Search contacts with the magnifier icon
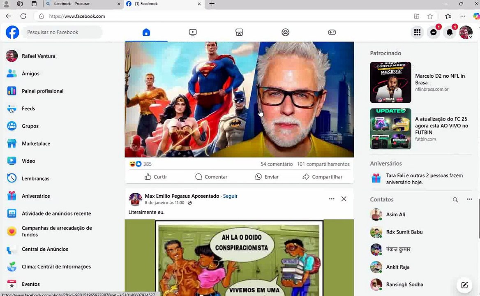Image resolution: width=480 pixels, height=296 pixels. (455, 199)
